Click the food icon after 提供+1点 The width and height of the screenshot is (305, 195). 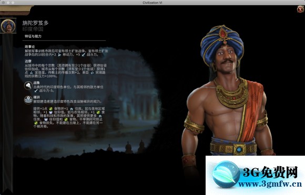pos(51,109)
